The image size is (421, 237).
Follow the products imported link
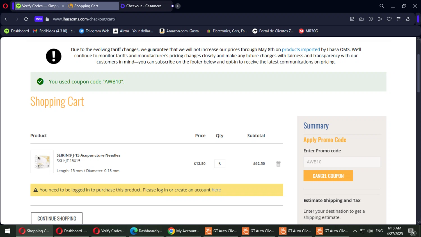[x=301, y=50]
